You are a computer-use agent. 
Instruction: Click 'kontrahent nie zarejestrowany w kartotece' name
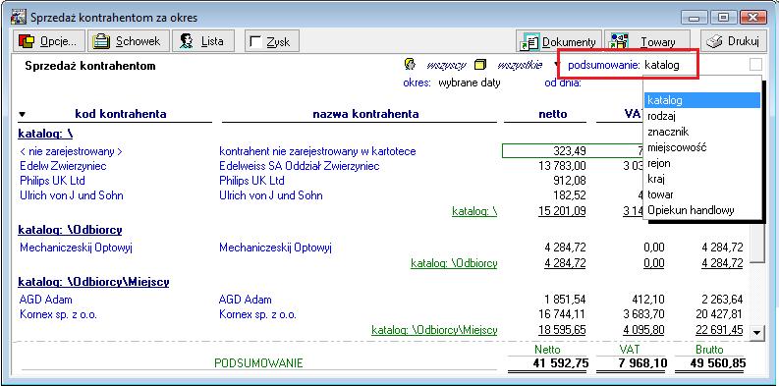tap(317, 151)
